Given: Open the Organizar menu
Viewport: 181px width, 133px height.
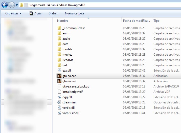Looking at the screenshot, I should pyautogui.click(x=13, y=13).
